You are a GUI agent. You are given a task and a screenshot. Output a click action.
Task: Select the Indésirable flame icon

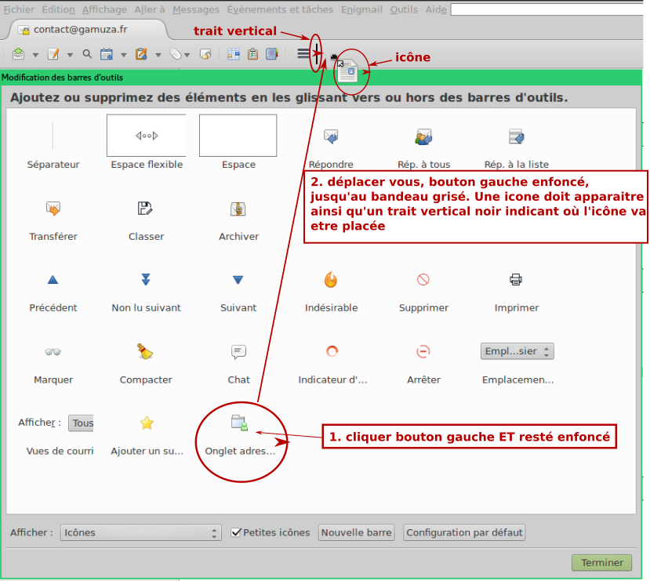[x=330, y=280]
